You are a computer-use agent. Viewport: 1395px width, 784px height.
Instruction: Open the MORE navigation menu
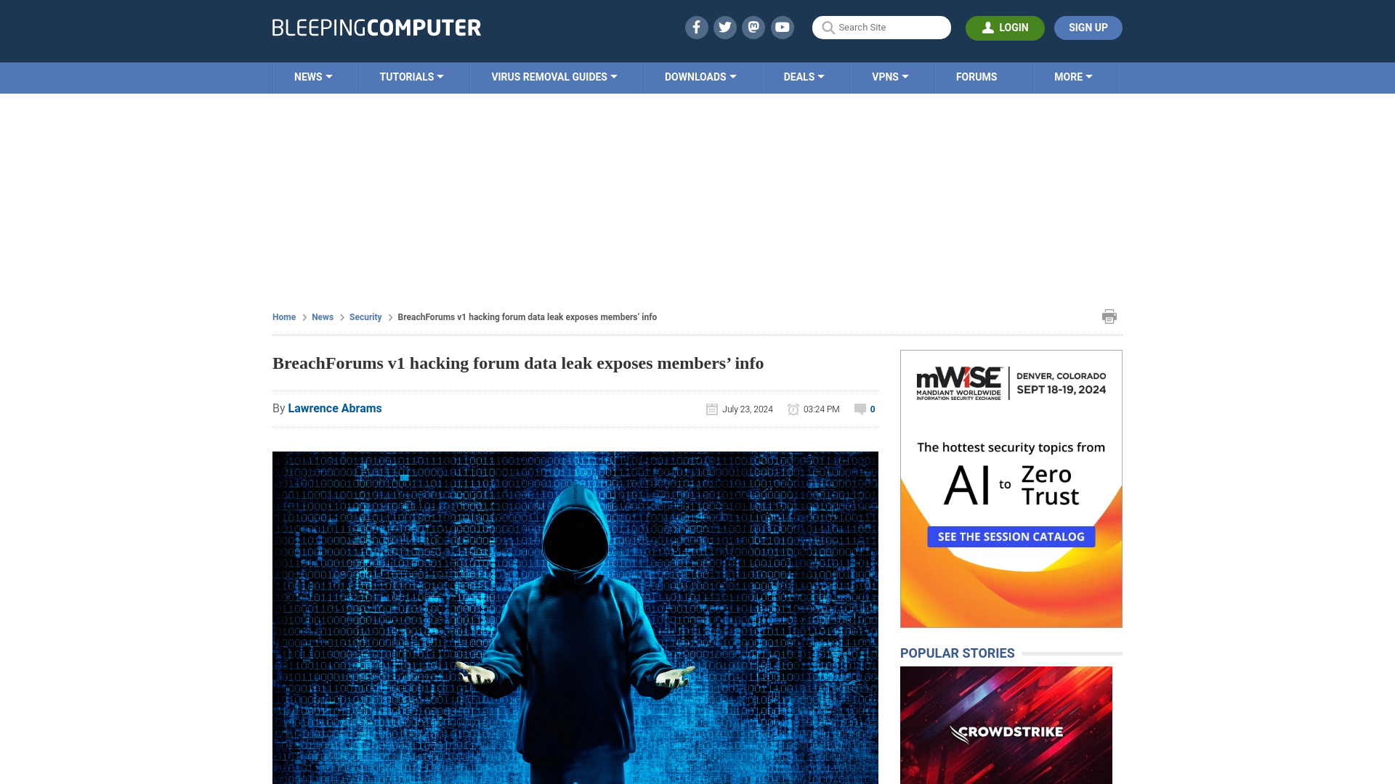pos(1073,76)
